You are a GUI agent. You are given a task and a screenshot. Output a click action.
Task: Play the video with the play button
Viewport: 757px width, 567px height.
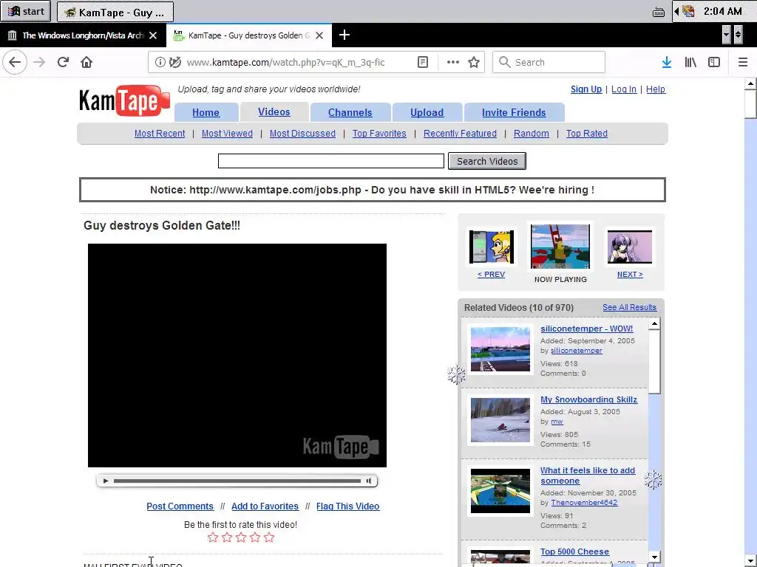coord(106,481)
